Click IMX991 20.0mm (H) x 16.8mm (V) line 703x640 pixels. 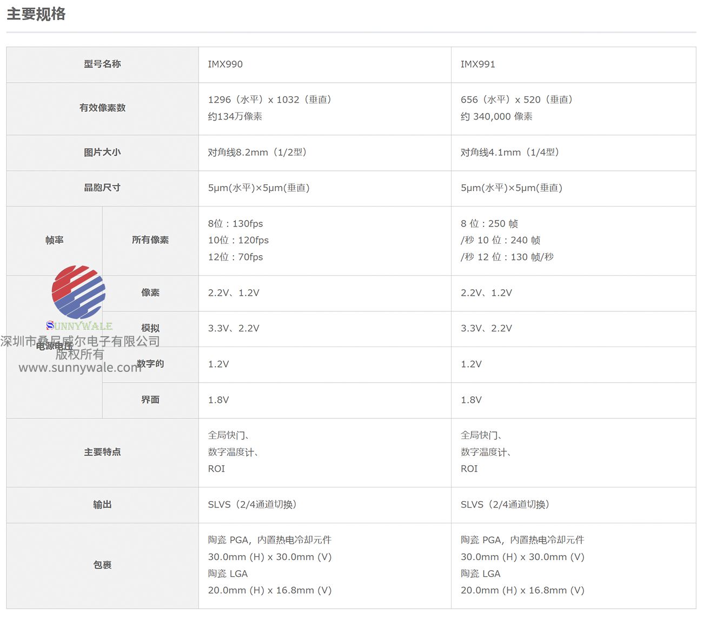522,590
